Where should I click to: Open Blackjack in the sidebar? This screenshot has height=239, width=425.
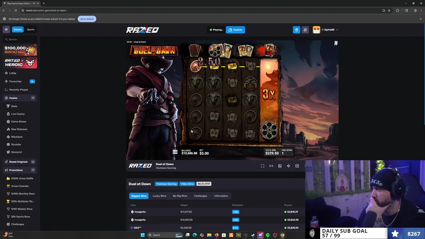point(17,137)
